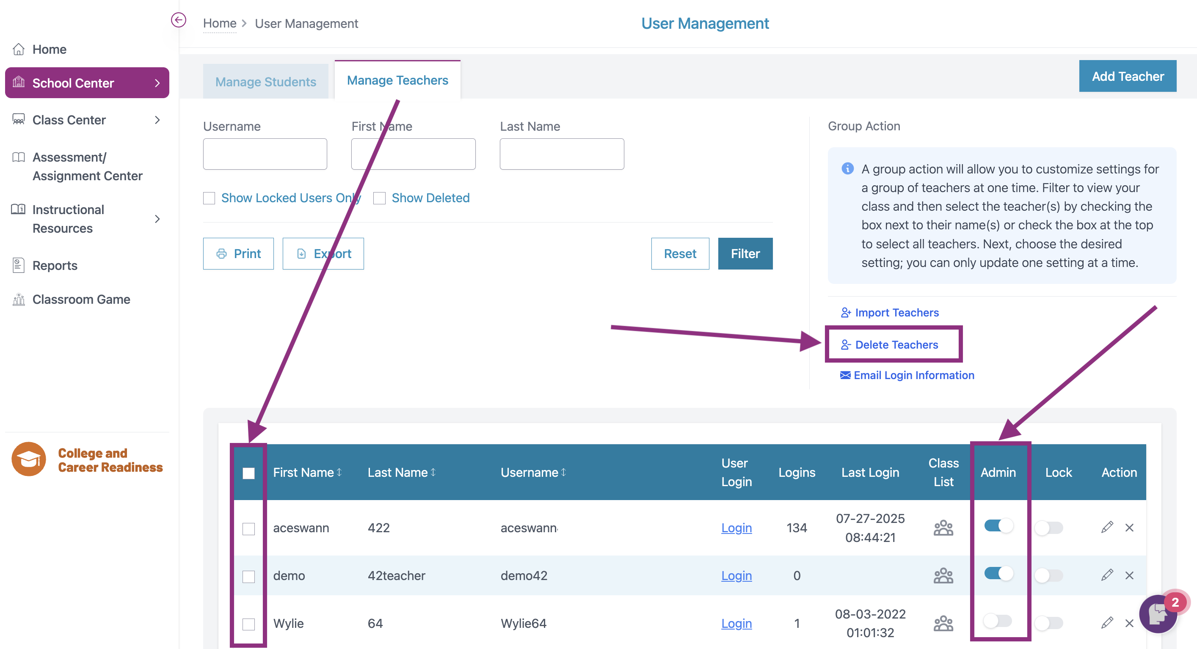Edit aceswann with the pencil icon

(1107, 527)
